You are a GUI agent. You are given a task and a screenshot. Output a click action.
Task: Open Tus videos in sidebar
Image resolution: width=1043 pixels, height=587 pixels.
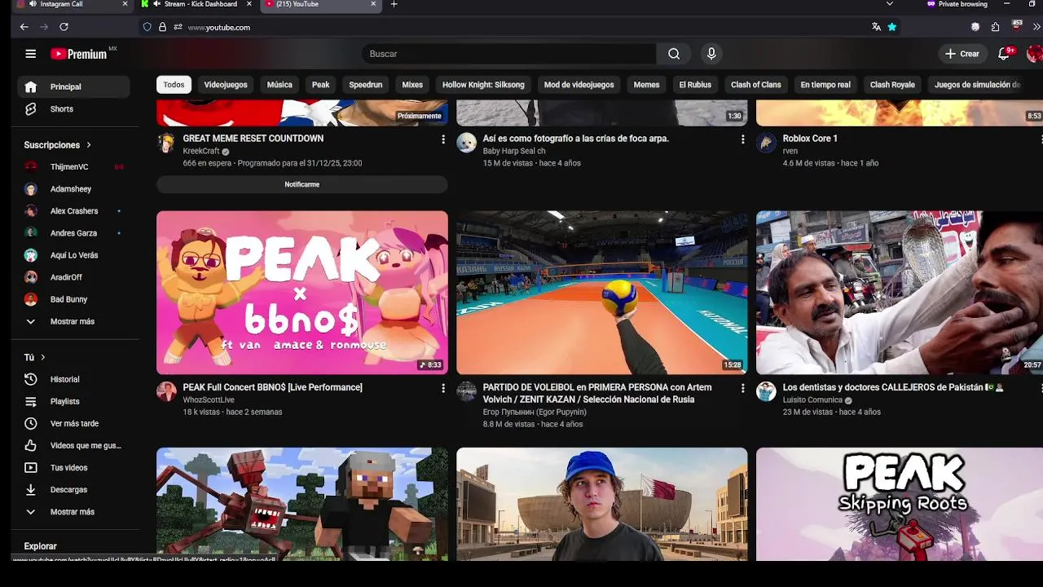pyautogui.click(x=73, y=467)
